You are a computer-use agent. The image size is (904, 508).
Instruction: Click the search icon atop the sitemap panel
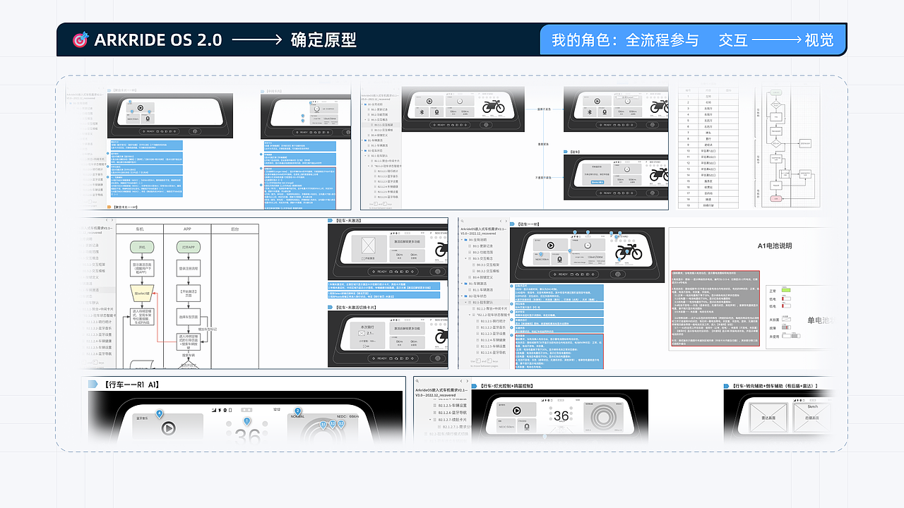coord(463,222)
